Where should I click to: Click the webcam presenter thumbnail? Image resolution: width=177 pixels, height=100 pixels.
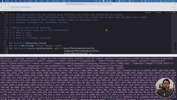[x=165, y=88]
